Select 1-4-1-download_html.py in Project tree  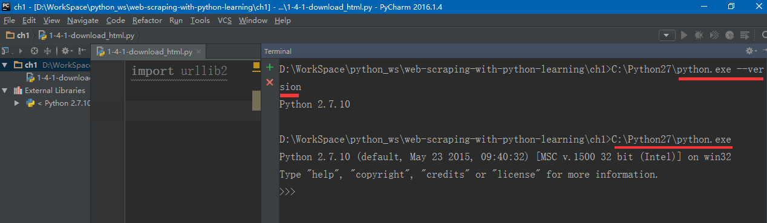(58, 77)
